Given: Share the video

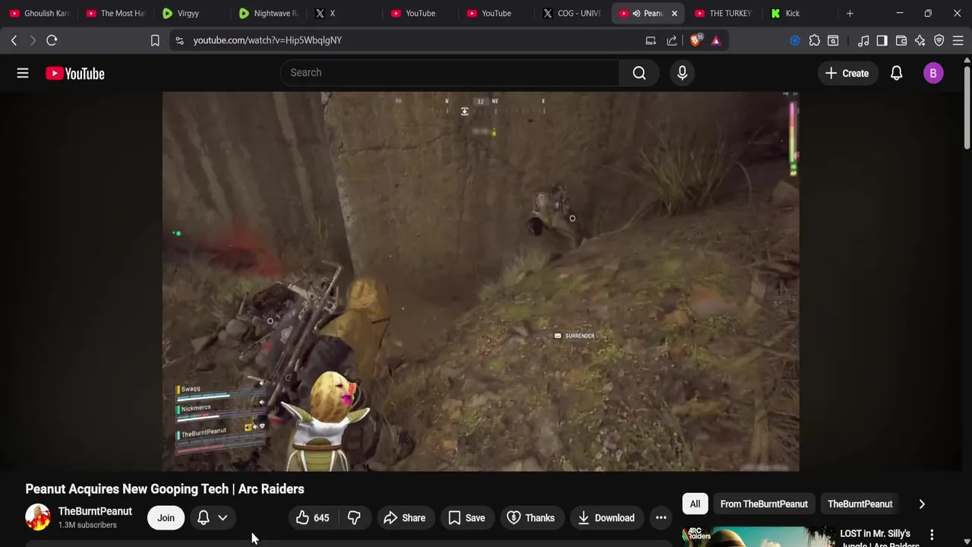Looking at the screenshot, I should (404, 518).
